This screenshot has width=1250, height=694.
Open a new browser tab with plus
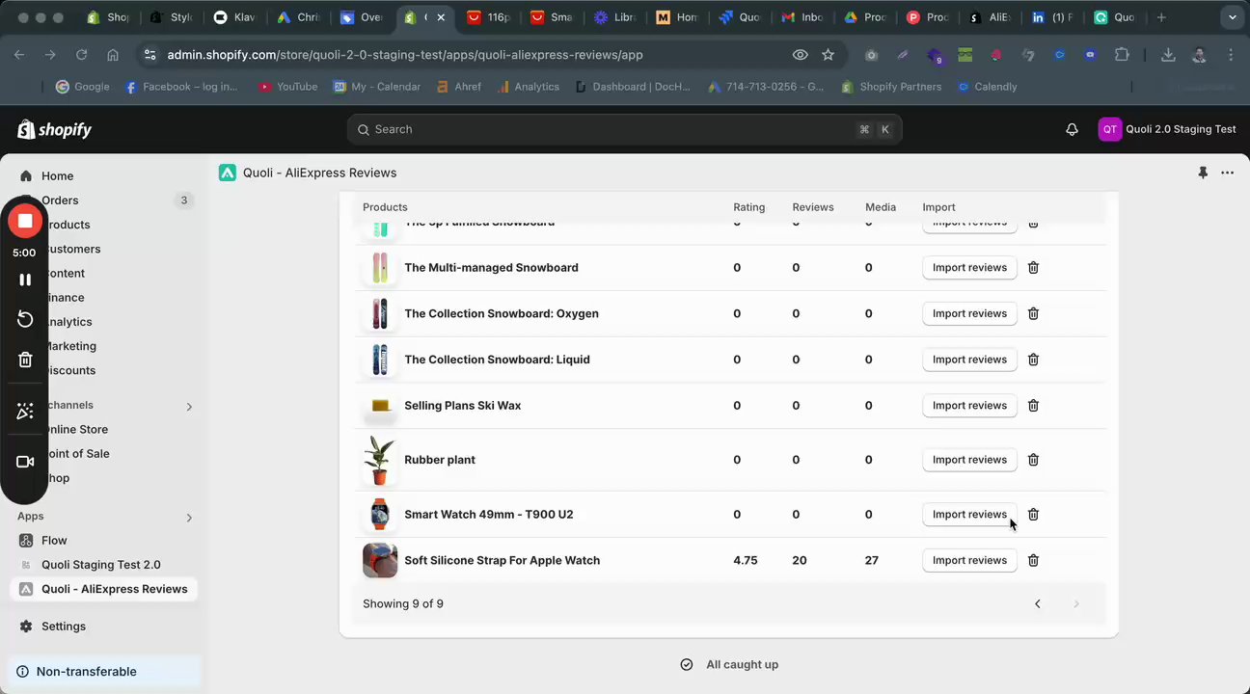coord(1161,17)
